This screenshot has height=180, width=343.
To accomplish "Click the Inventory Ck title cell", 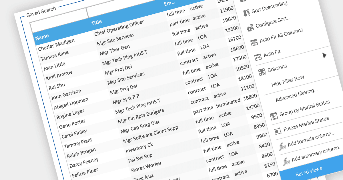I will pos(139,148).
